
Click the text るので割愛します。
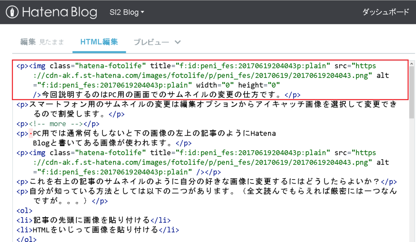[x=69, y=114]
